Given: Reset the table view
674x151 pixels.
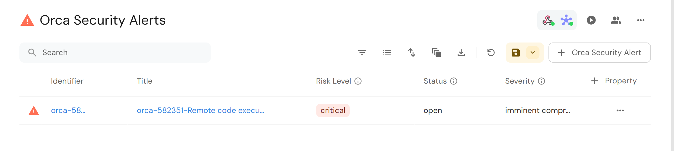Looking at the screenshot, I should click(491, 53).
